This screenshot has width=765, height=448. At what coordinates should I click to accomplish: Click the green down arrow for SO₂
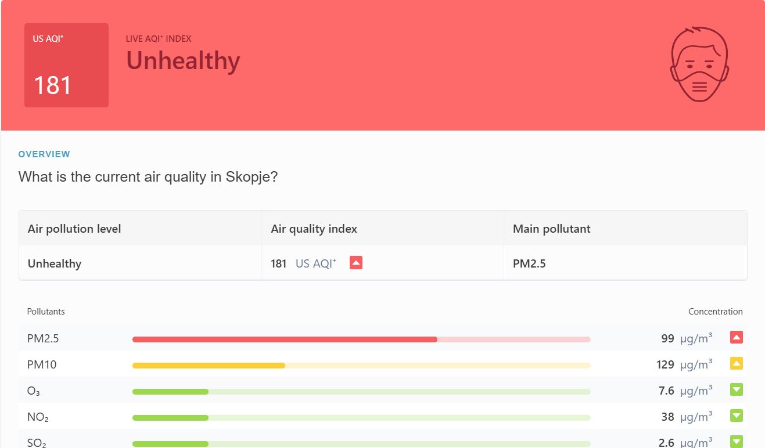click(737, 442)
